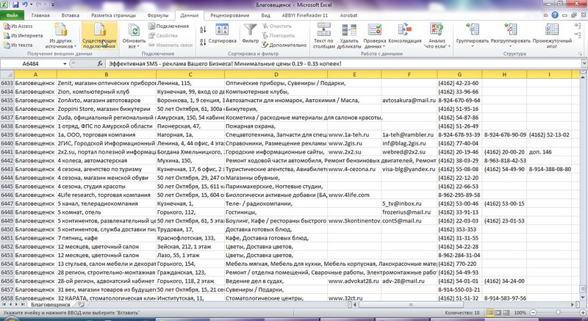Insert function with the fx button
This screenshot has height=321, width=588.
point(100,64)
